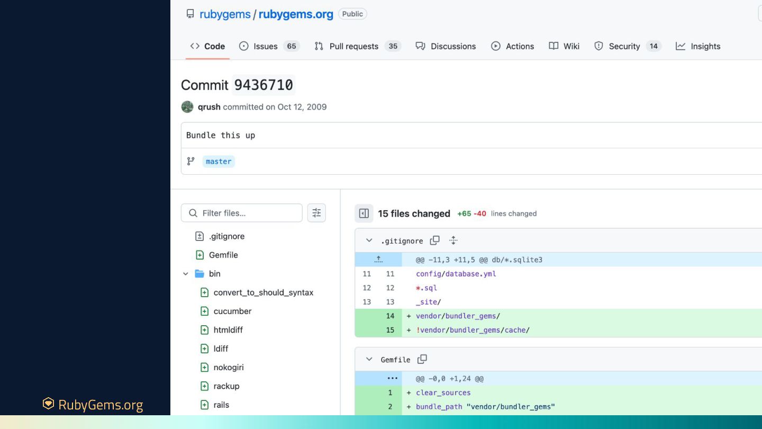This screenshot has width=762, height=429.
Task: Open htmldiff file in tree
Action: (228, 330)
